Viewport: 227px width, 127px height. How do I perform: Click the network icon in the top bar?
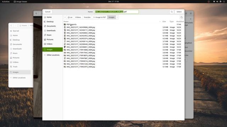click(214, 1)
